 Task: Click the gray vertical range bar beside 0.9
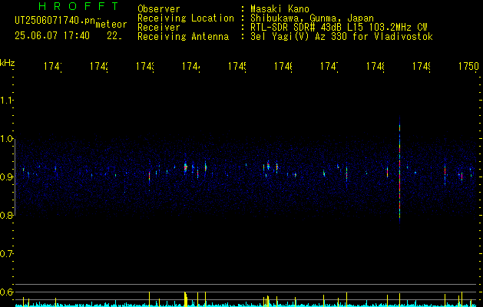click(15, 177)
